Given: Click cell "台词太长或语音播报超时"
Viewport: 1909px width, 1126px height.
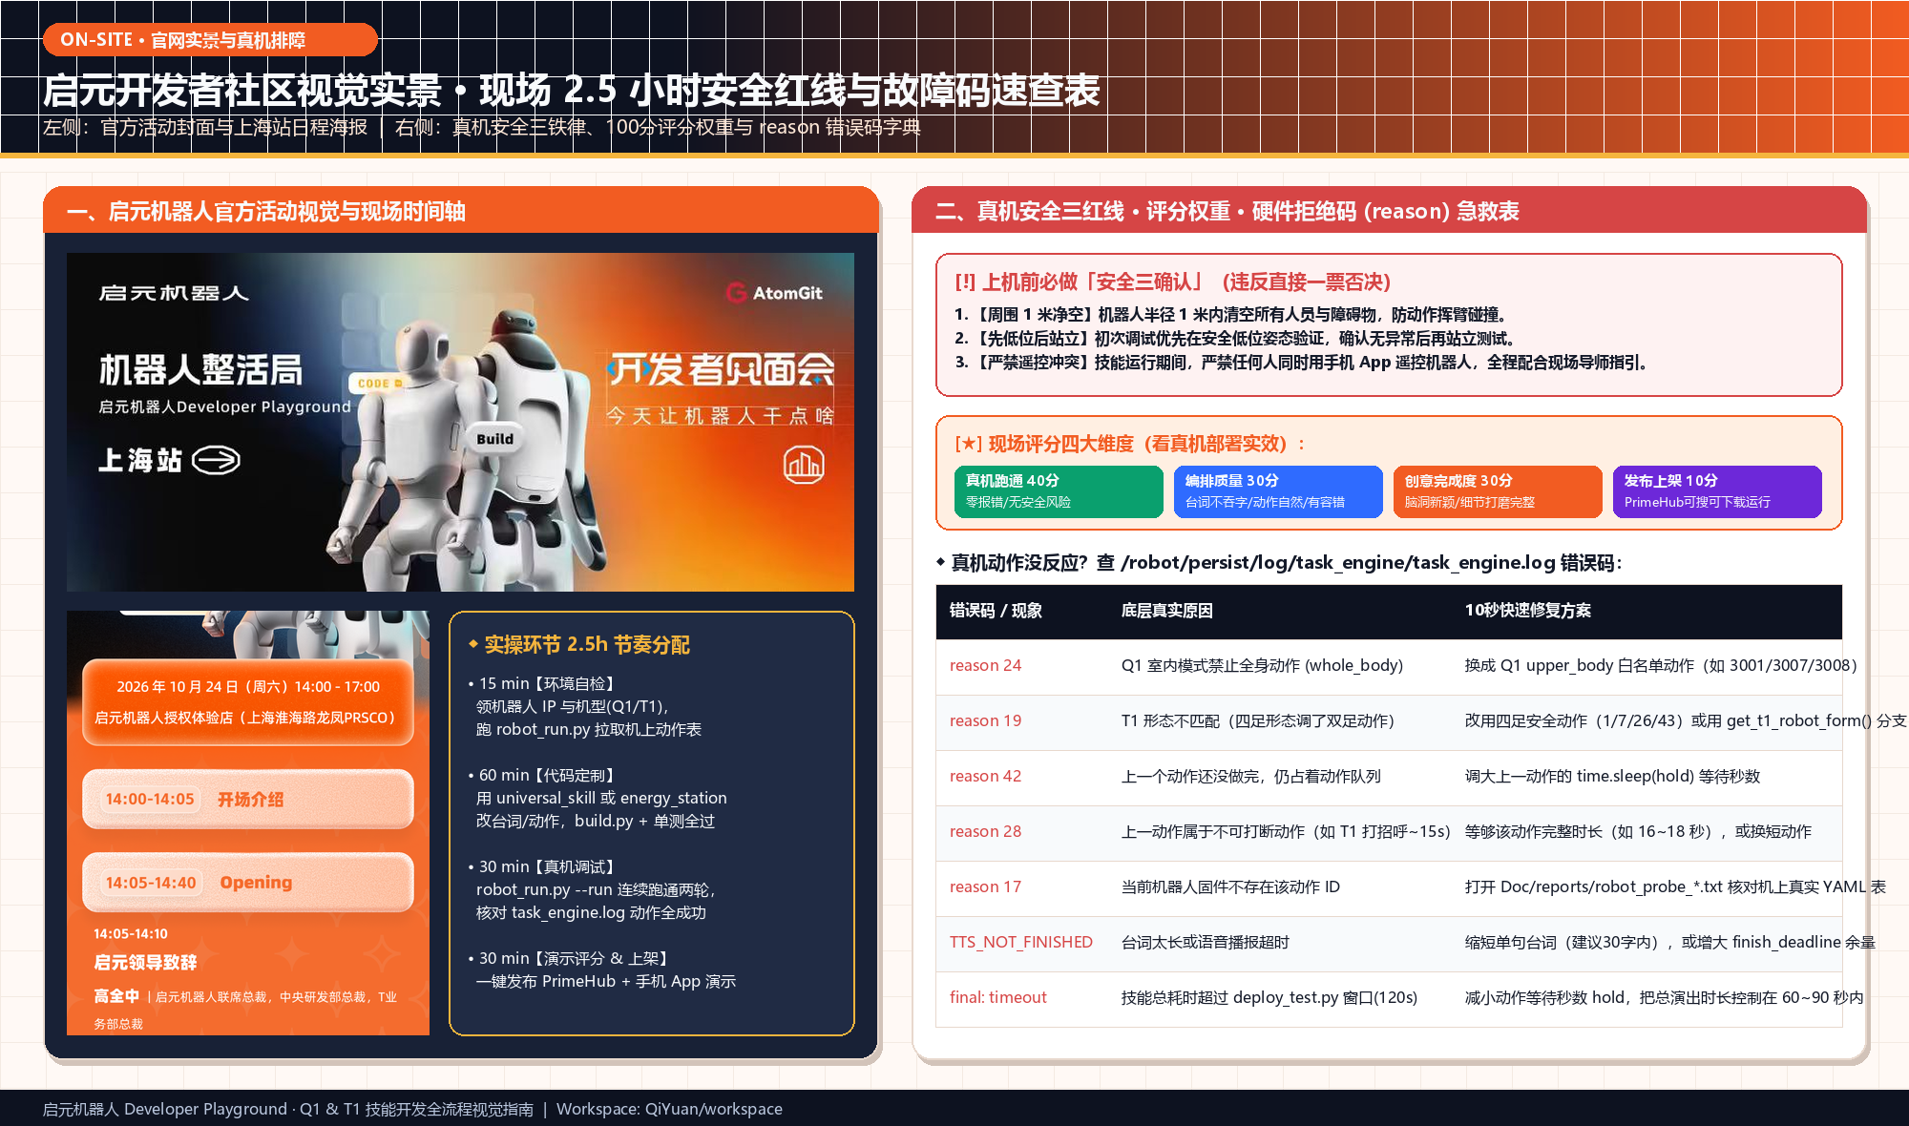Looking at the screenshot, I should point(1205,942).
